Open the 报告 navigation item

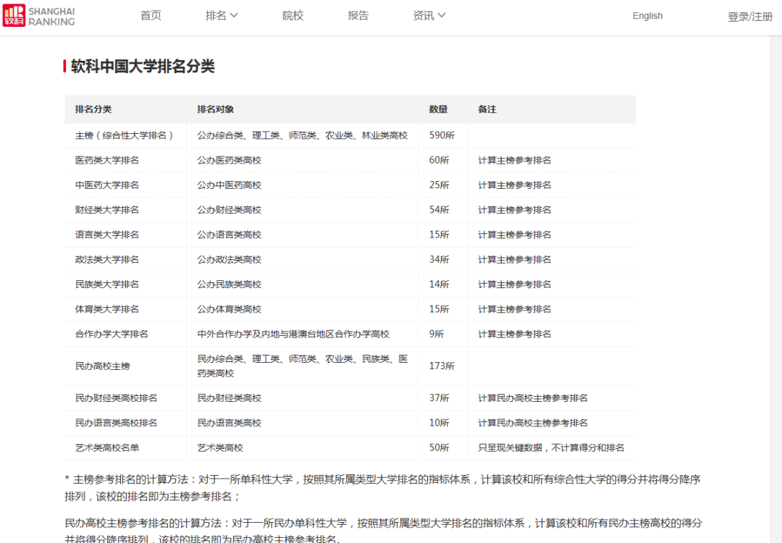tap(358, 16)
